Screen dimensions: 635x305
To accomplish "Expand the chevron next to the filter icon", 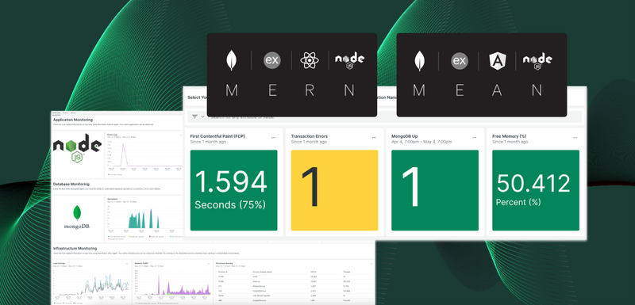I will pyautogui.click(x=203, y=116).
